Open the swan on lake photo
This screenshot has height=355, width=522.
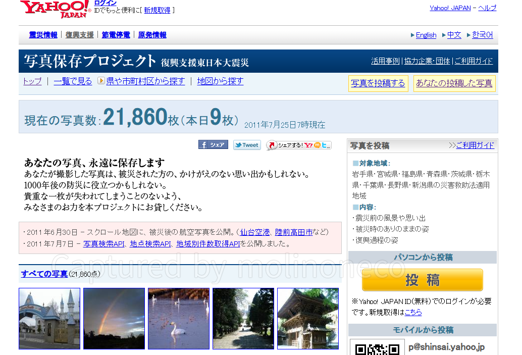coord(179,319)
